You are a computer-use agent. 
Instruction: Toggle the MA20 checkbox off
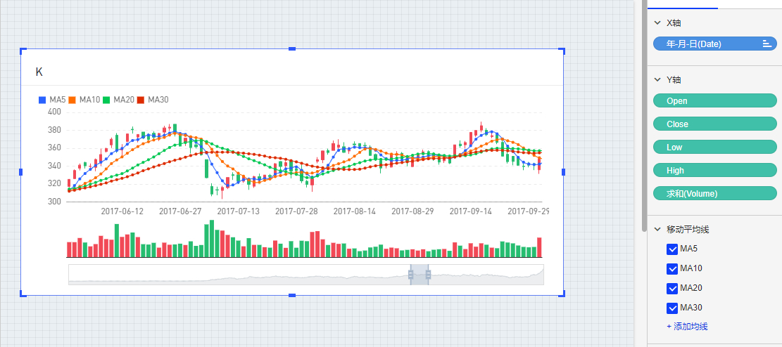[671, 288]
